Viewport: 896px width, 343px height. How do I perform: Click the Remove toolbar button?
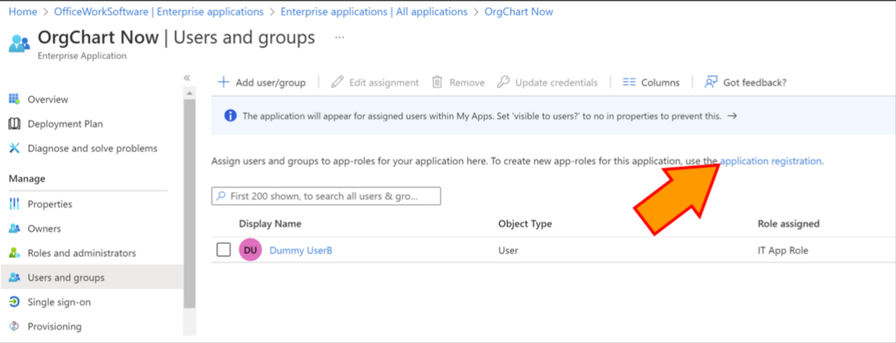(x=458, y=82)
